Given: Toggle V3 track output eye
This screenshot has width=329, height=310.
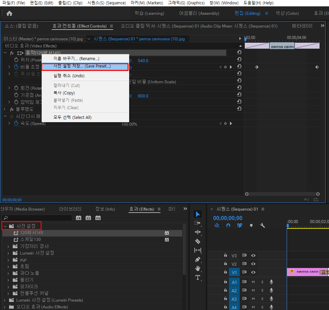Looking at the screenshot, I should 253,256.
